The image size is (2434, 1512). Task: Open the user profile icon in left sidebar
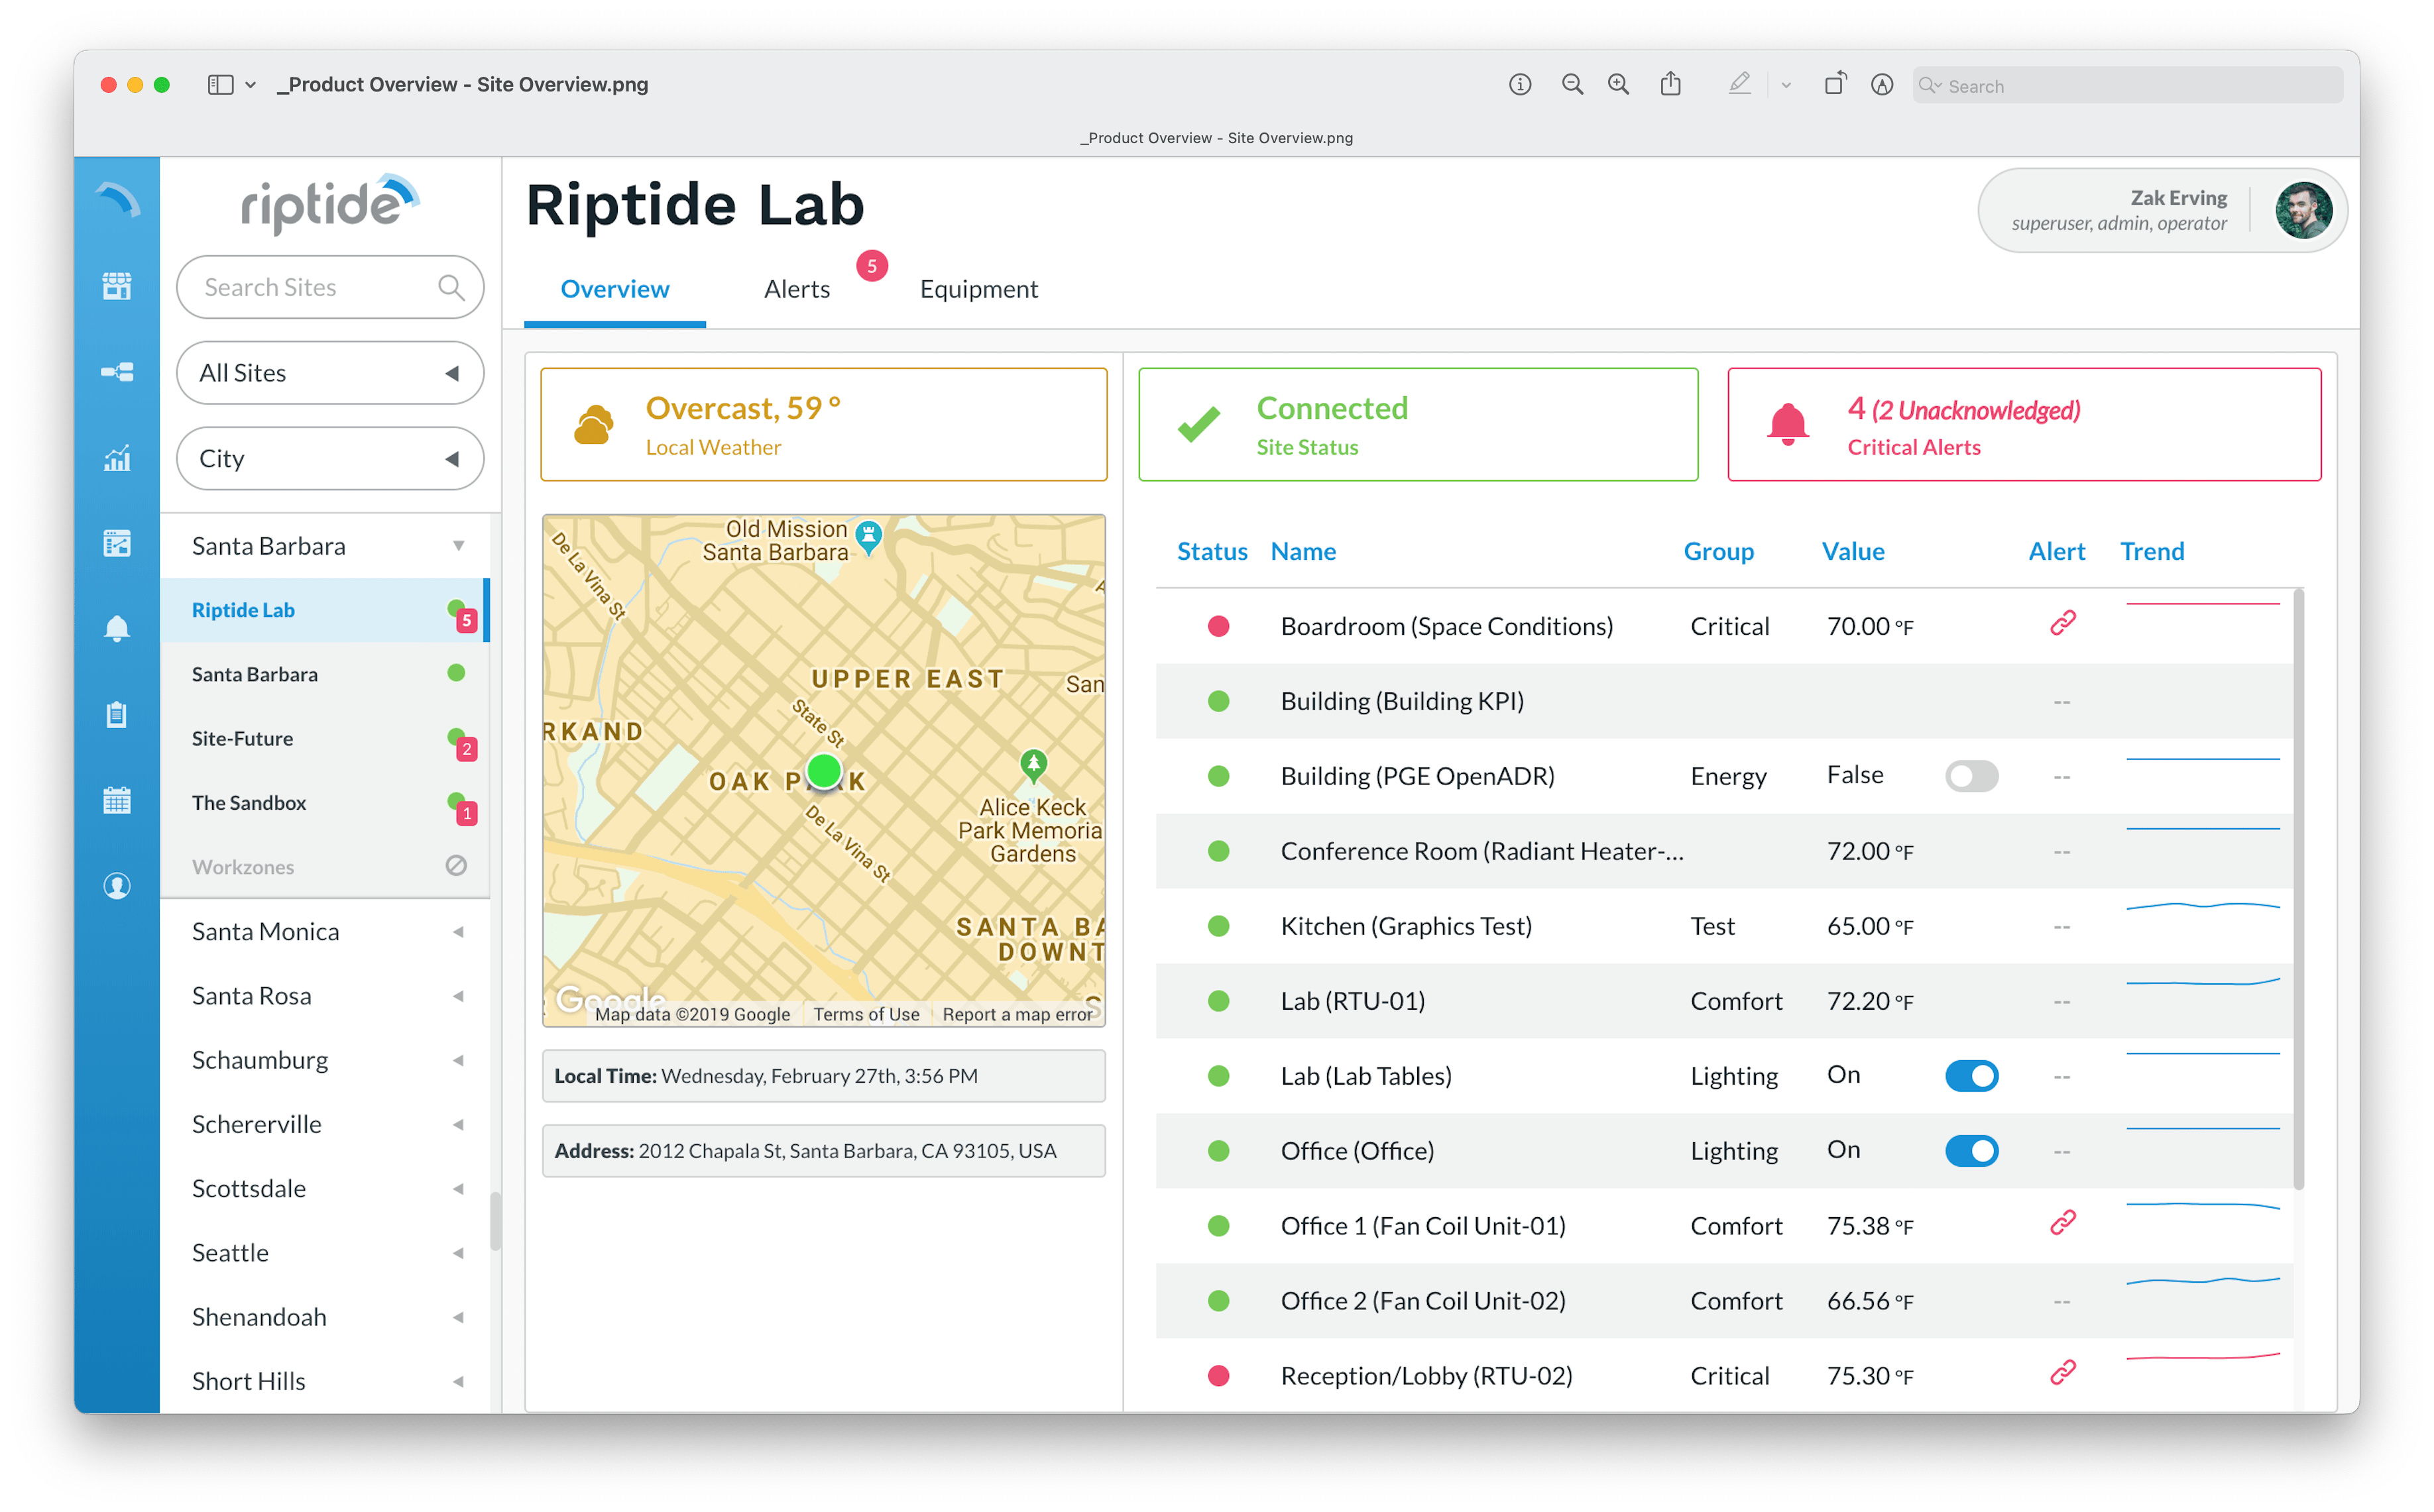pos(117,886)
